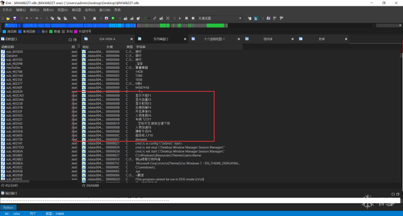Image resolution: width=403 pixels, height=216 pixels.
Task: Click the Python console button
Action: tap(8, 208)
